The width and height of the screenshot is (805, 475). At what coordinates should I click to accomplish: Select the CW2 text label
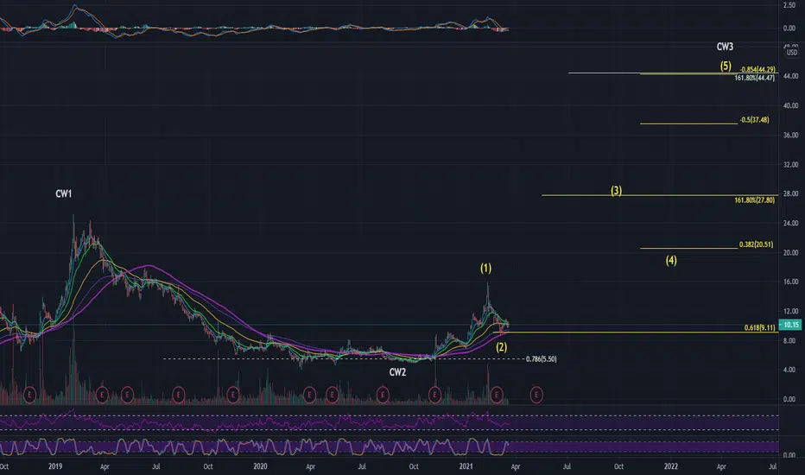[x=397, y=372]
